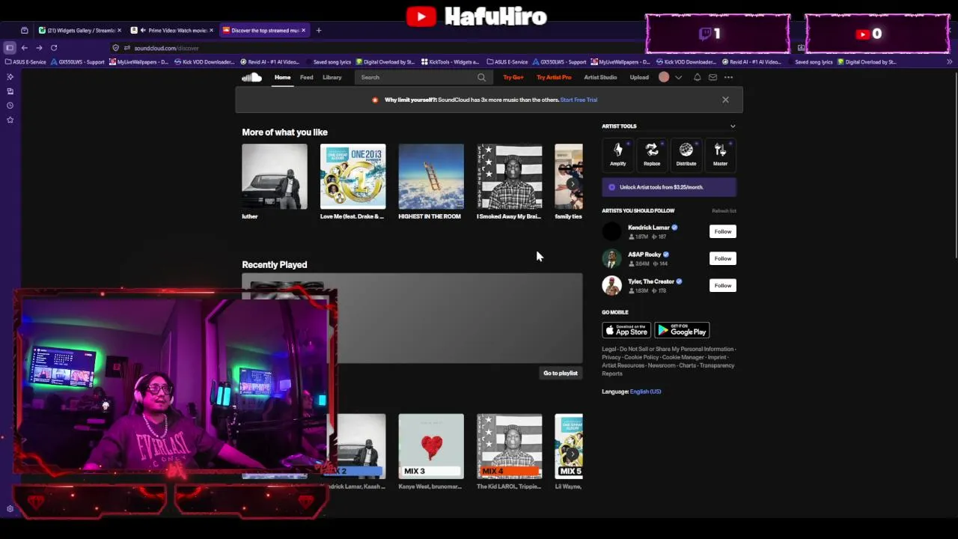958x539 pixels.
Task: Follow A$AP Rocky
Action: 722,258
